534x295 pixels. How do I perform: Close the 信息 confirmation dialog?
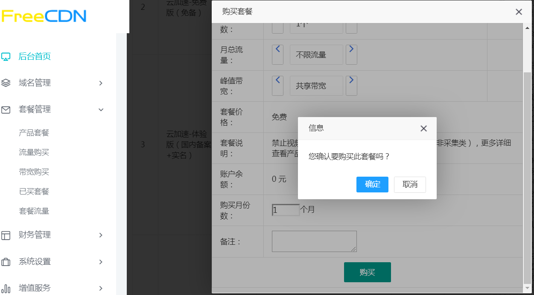pos(423,129)
